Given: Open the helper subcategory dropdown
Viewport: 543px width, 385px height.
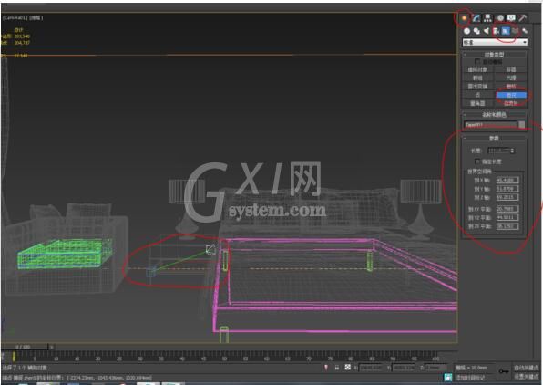Looking at the screenshot, I should (495, 42).
